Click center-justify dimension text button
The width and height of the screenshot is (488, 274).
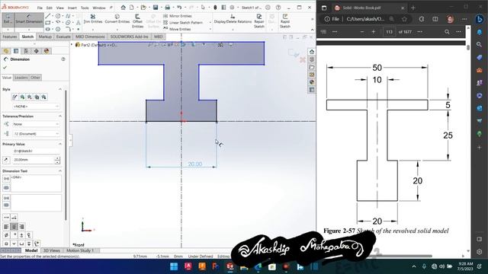[x=14, y=227]
